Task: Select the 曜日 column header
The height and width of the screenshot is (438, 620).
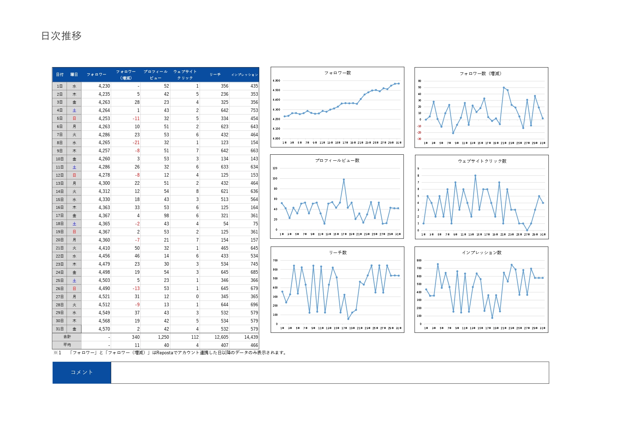Action: 74,75
